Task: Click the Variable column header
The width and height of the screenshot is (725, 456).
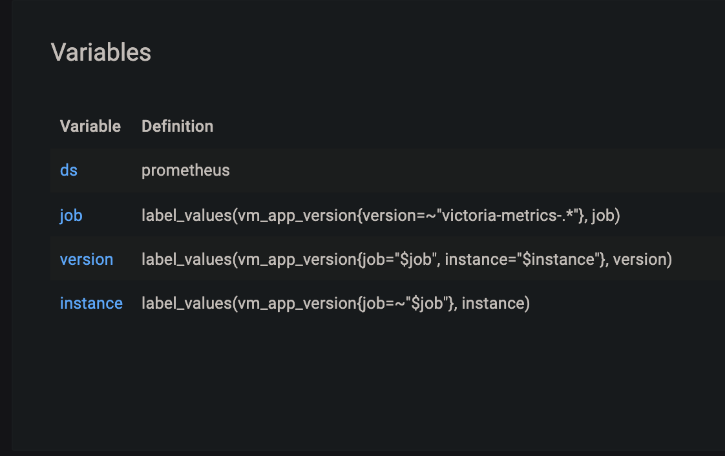Action: [x=90, y=126]
